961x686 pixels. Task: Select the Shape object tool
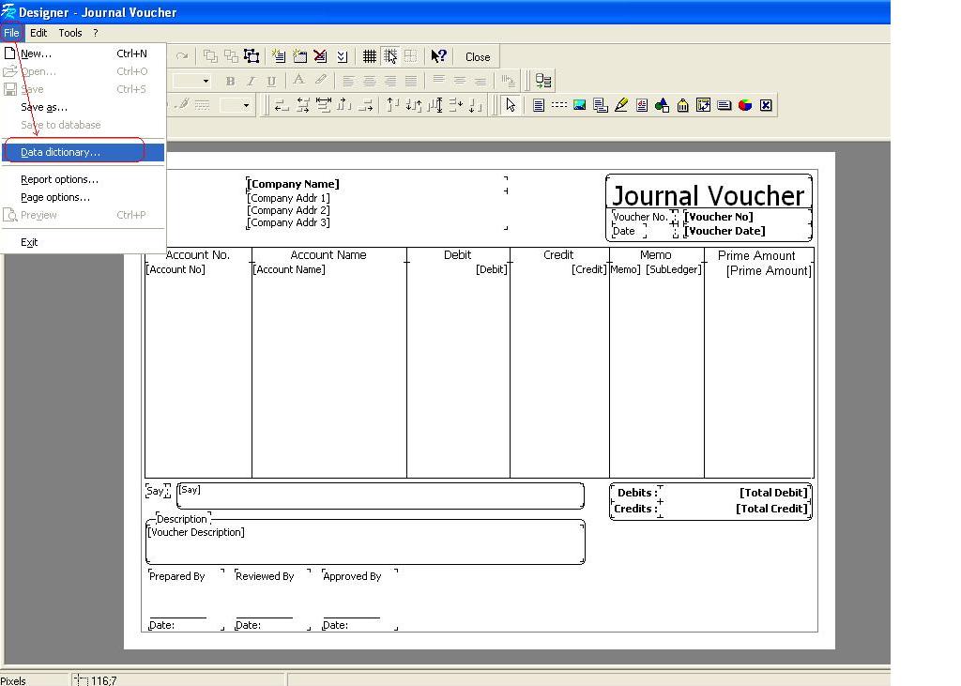pos(662,105)
